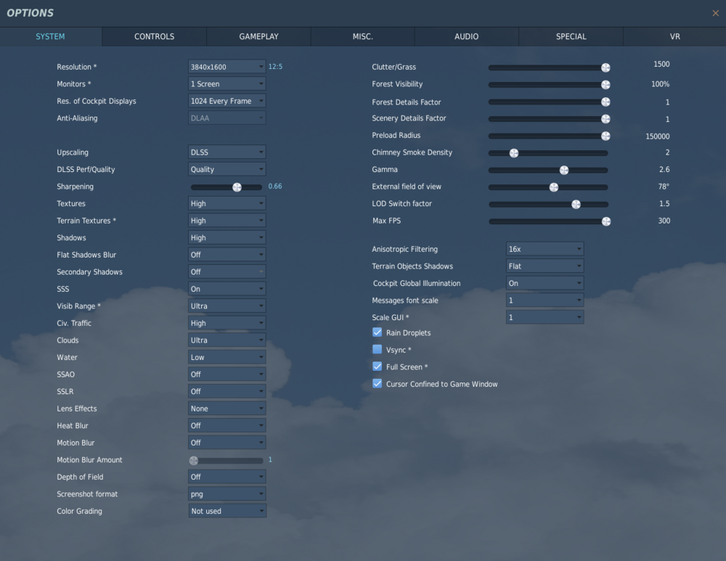Open Flat Shadows Blur dropdown
This screenshot has height=561, width=726.
click(227, 255)
